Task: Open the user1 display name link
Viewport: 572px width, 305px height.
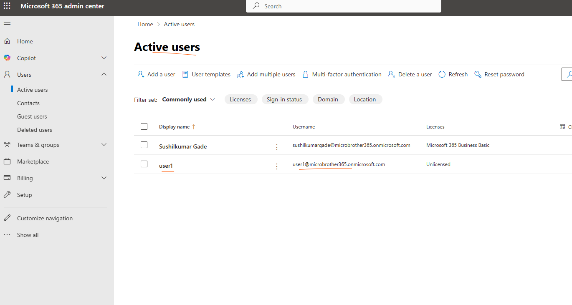Action: (166, 166)
